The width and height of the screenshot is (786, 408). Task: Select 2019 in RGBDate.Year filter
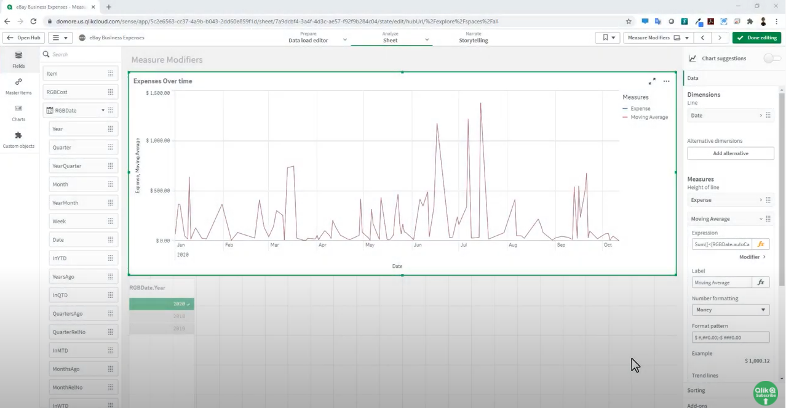162,329
